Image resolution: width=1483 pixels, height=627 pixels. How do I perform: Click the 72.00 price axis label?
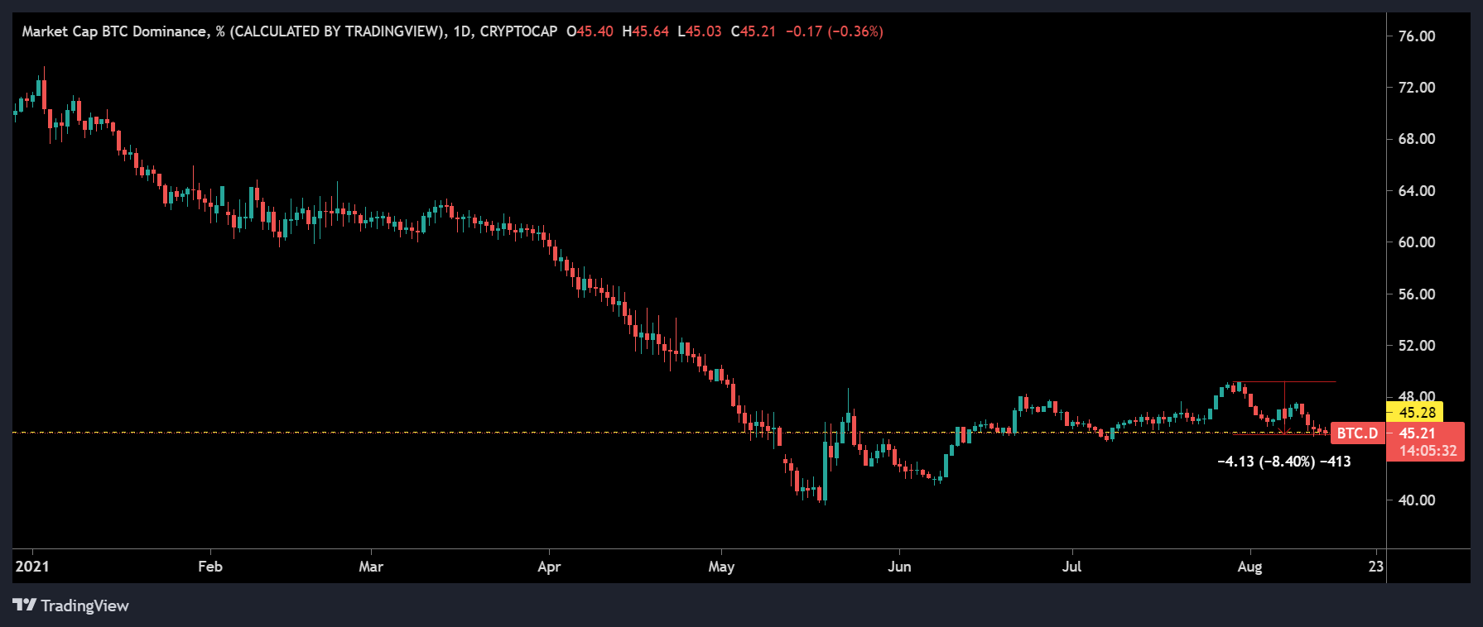1417,87
